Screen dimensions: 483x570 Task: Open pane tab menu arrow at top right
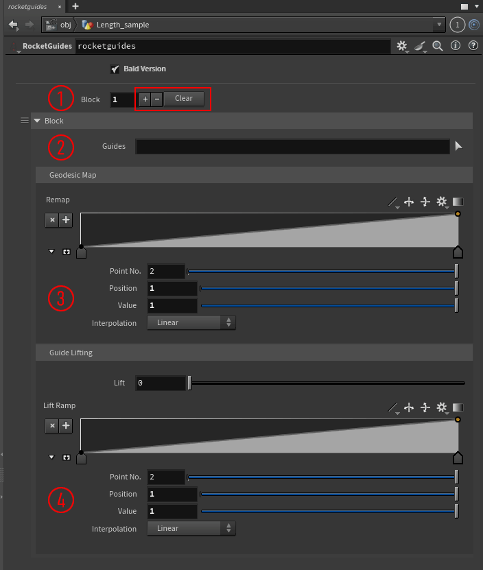point(476,7)
